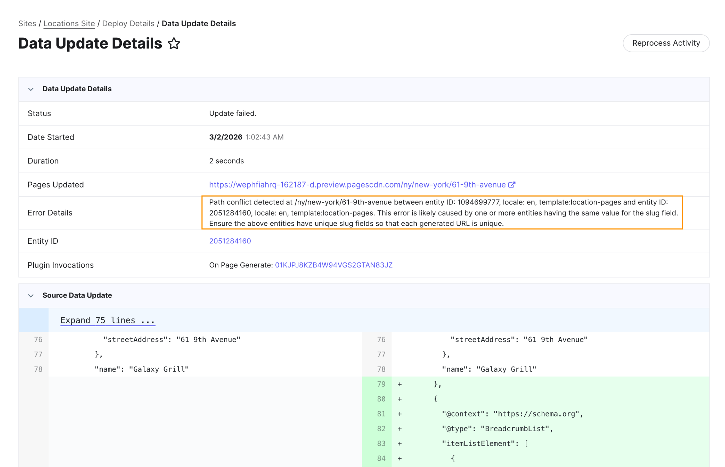Open Entity ID 2051284160 link
Screen dimensions: 725x467
tap(230, 241)
